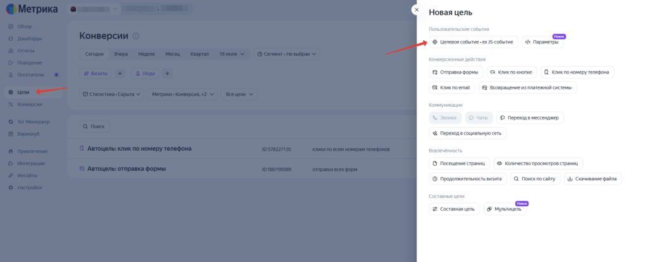Open Конверсии in the sidebar
The image size is (645, 262).
tap(29, 104)
